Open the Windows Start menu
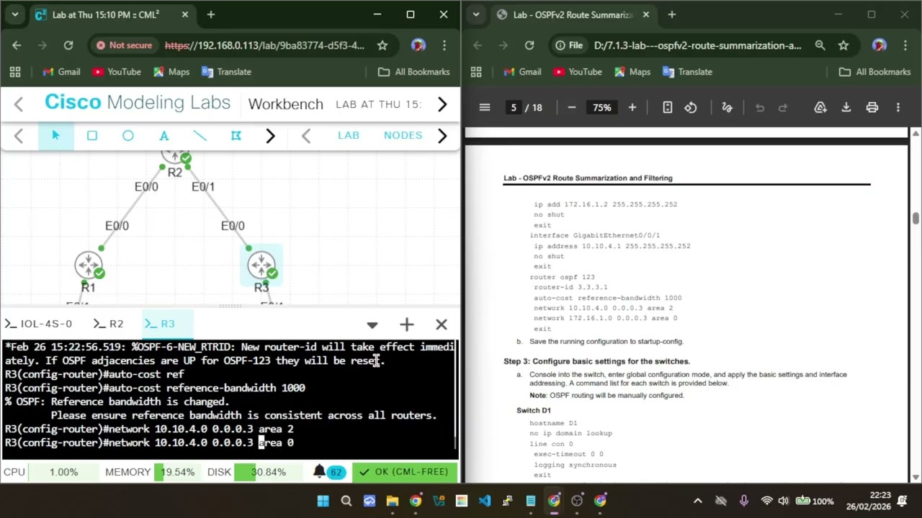This screenshot has width=922, height=518. (323, 501)
